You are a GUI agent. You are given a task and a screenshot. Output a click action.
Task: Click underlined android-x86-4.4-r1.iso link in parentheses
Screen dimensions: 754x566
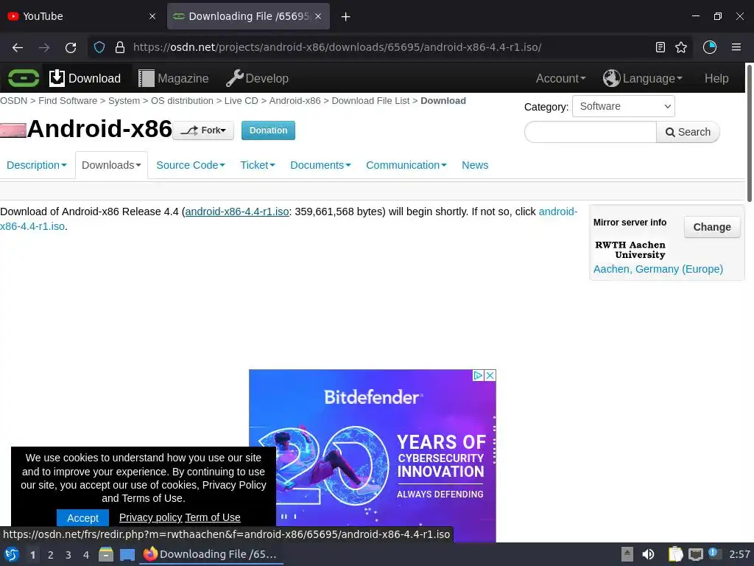click(237, 212)
